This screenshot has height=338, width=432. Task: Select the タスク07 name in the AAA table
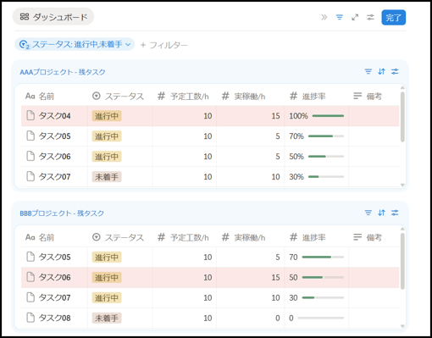(x=54, y=176)
